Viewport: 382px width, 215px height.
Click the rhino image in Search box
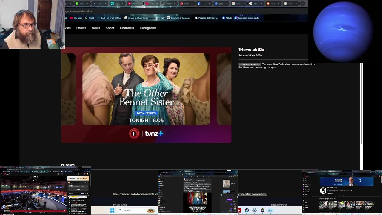click(x=151, y=211)
